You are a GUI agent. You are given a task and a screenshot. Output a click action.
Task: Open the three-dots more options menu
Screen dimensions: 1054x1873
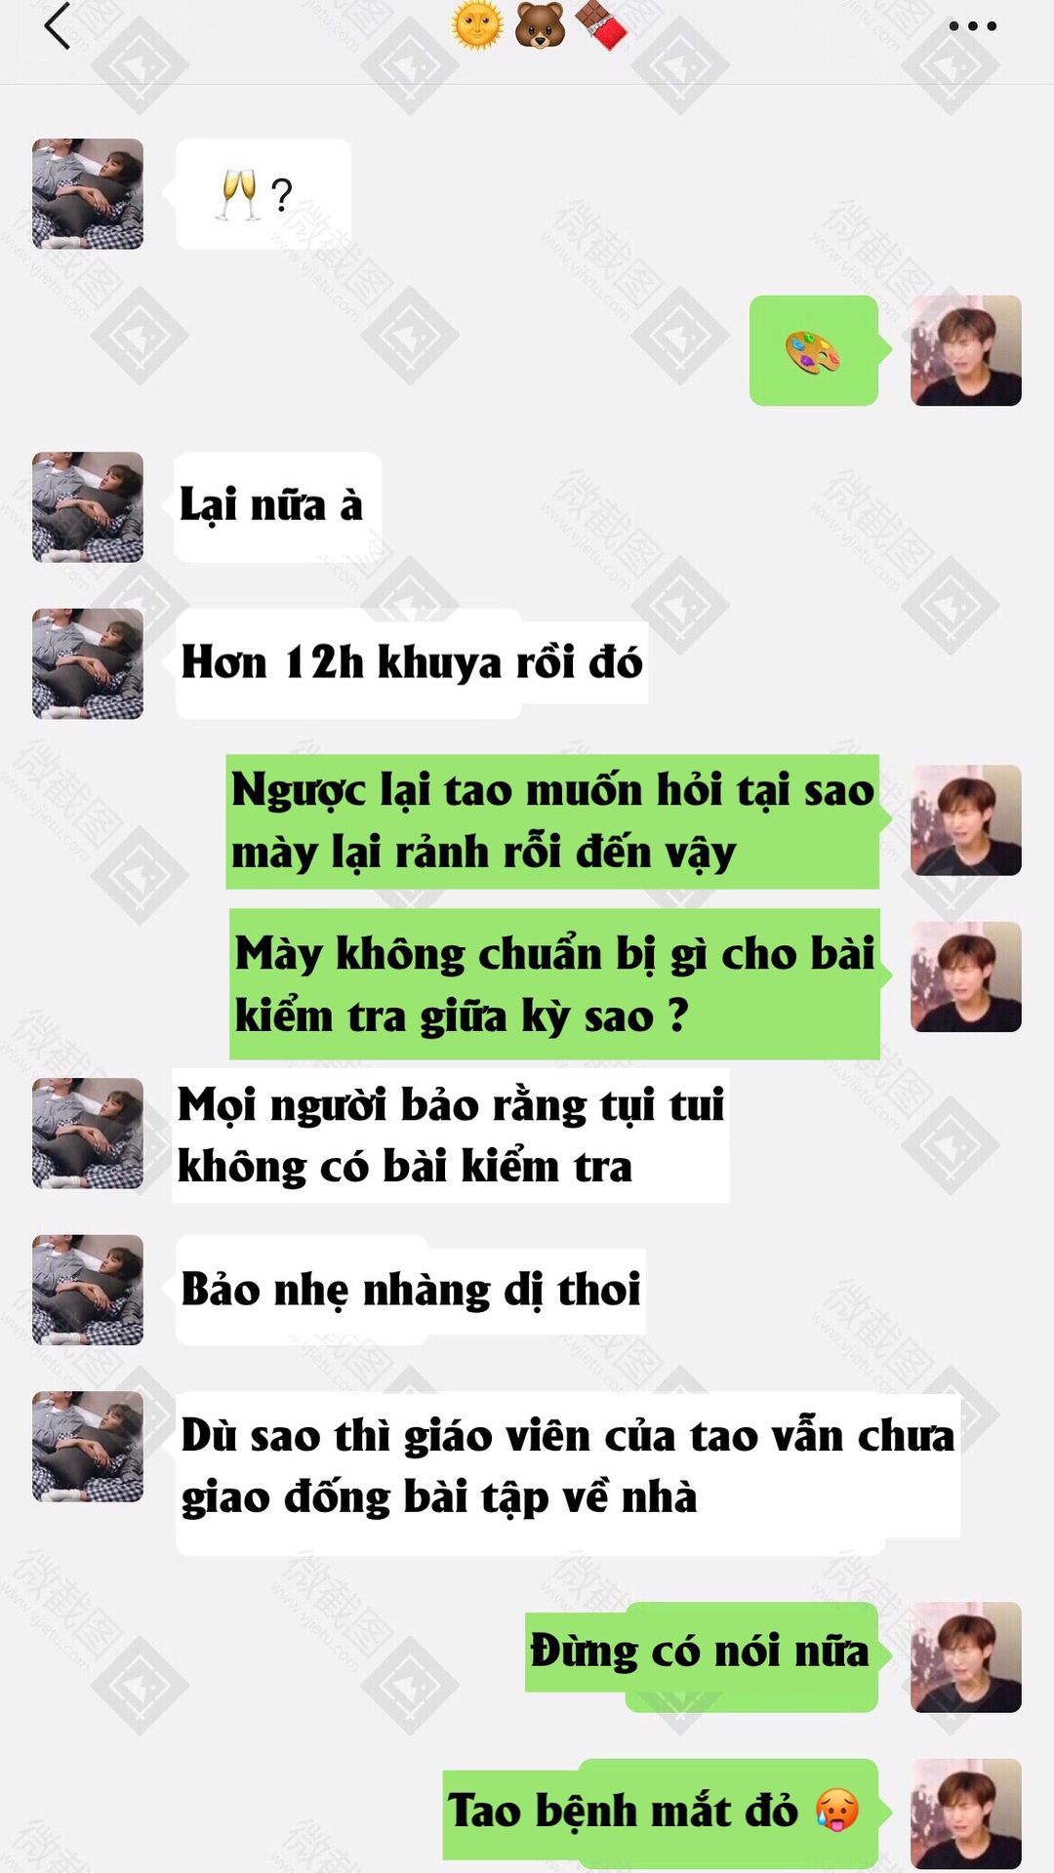[972, 26]
